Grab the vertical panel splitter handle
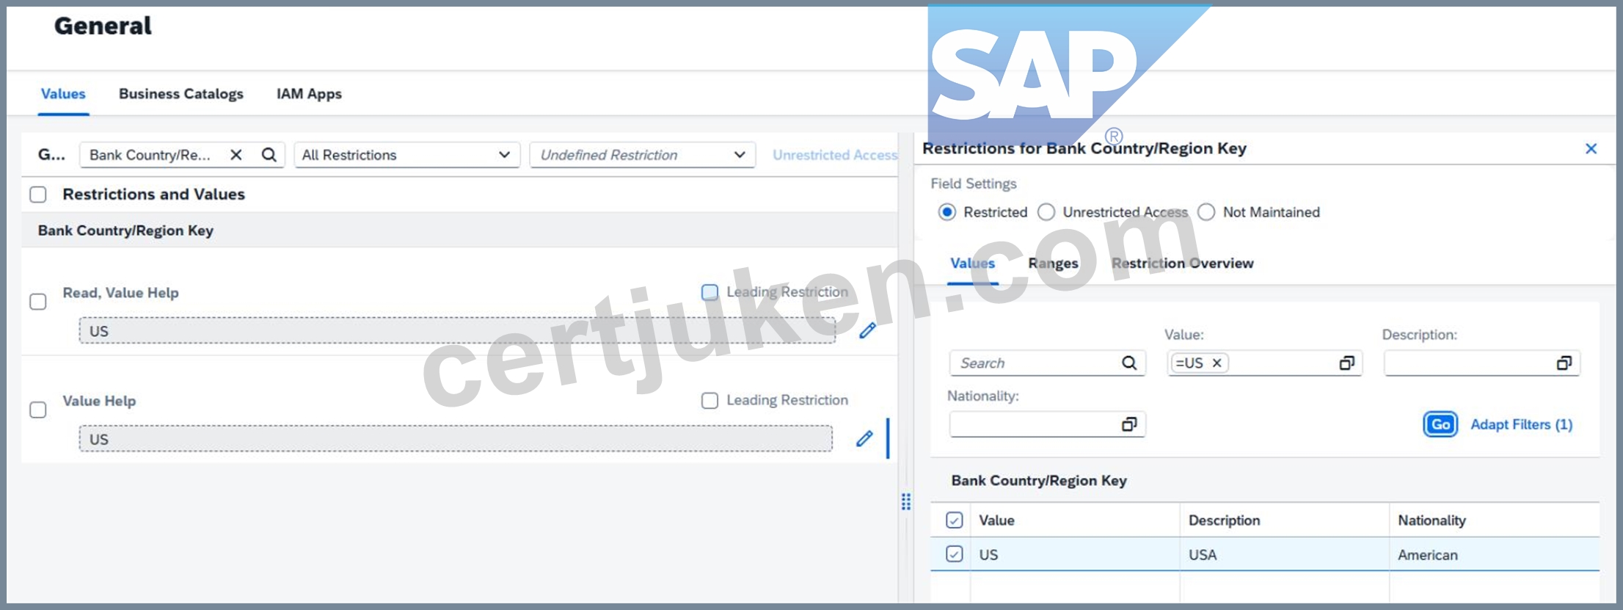The image size is (1623, 610). [x=906, y=501]
